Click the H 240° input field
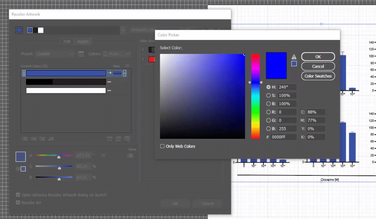This screenshot has width=376, height=219. 287,87
